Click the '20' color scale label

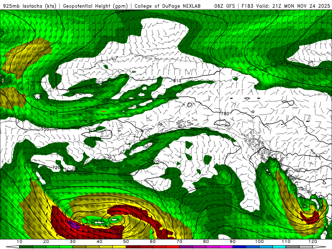click(46, 242)
